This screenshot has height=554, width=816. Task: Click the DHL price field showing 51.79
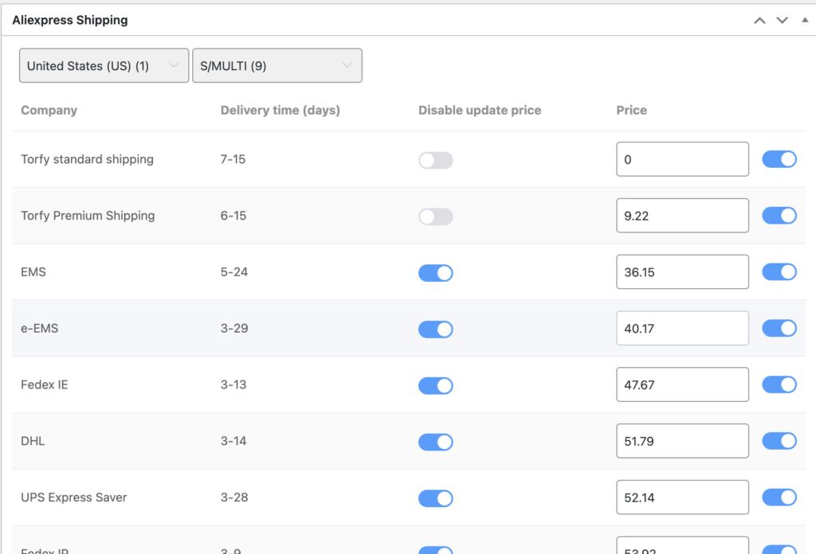(682, 441)
